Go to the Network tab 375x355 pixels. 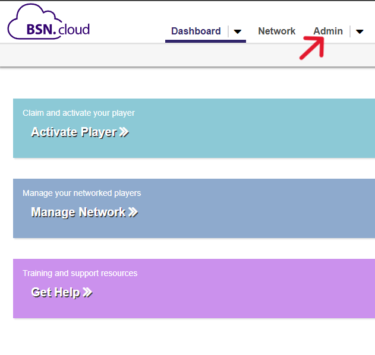(x=277, y=31)
